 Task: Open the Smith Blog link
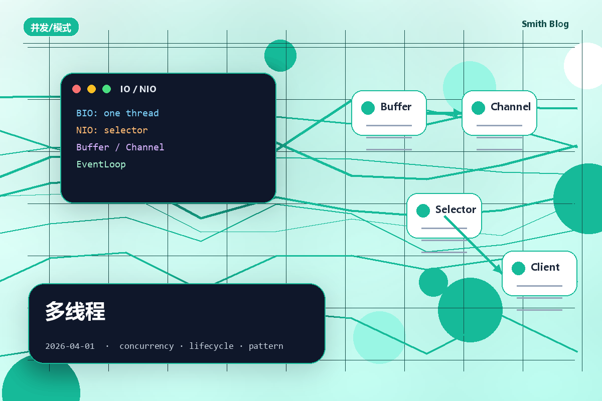pyautogui.click(x=545, y=24)
